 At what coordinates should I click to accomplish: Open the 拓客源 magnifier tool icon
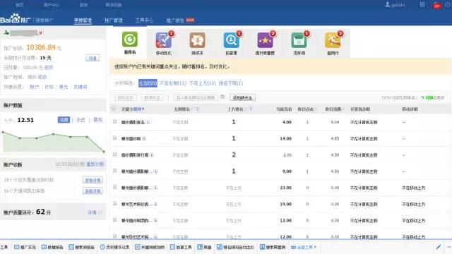click(231, 40)
